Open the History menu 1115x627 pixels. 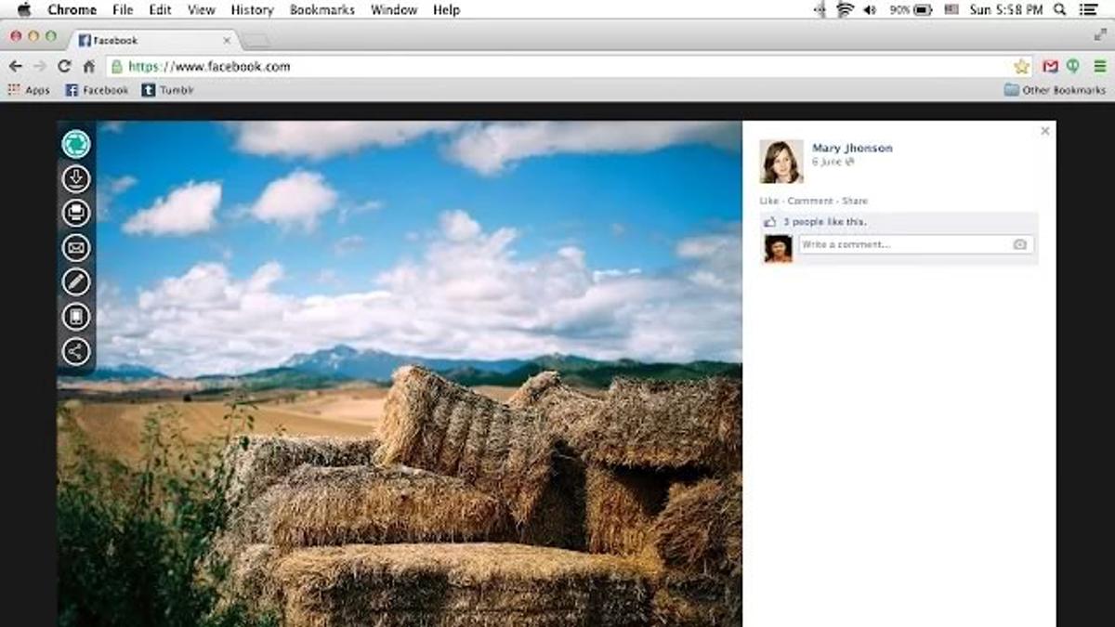pyautogui.click(x=252, y=9)
